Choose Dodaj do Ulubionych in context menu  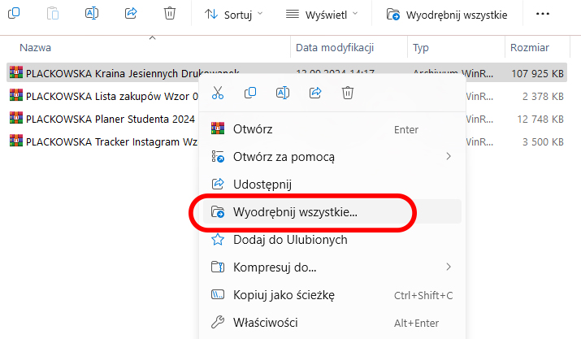(332, 240)
